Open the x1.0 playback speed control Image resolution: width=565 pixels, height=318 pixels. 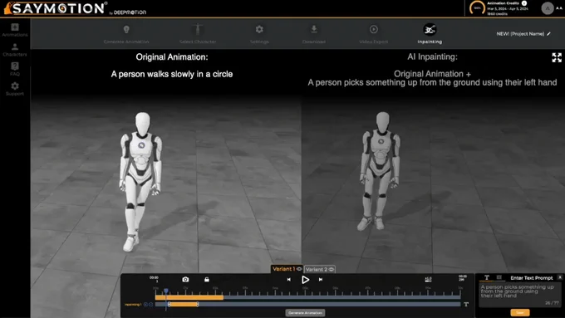coord(428,279)
